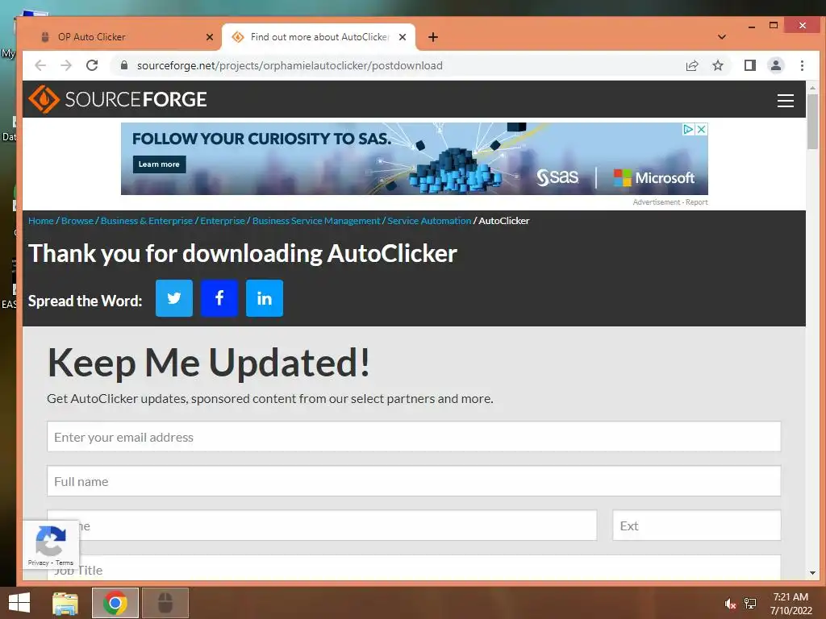Open the network tray icon
This screenshot has width=826, height=619.
coord(749,604)
